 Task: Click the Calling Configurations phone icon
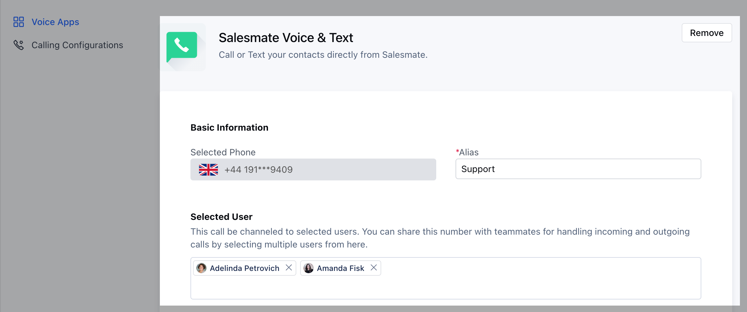pyautogui.click(x=19, y=45)
